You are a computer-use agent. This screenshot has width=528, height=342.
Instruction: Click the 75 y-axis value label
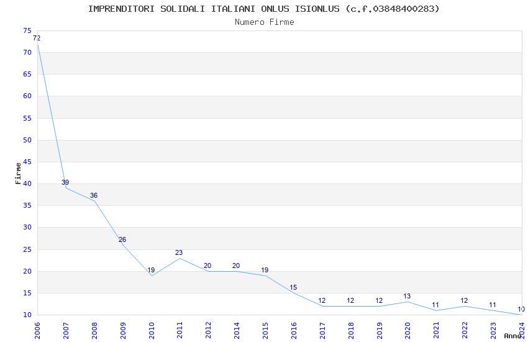[27, 30]
